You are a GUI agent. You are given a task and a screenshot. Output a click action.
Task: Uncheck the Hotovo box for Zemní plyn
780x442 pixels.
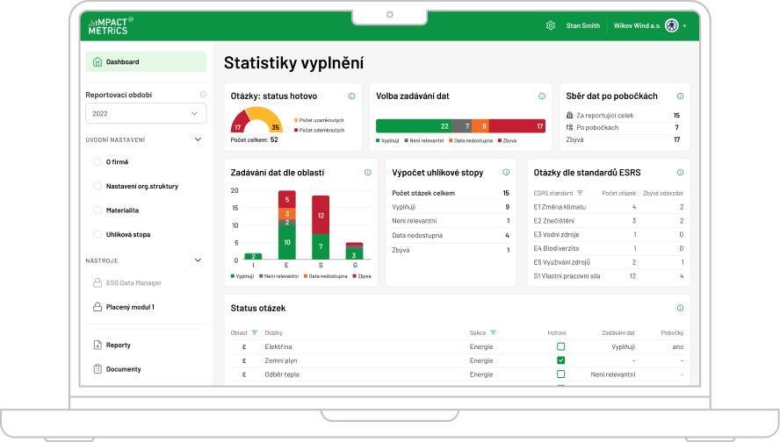pos(560,360)
